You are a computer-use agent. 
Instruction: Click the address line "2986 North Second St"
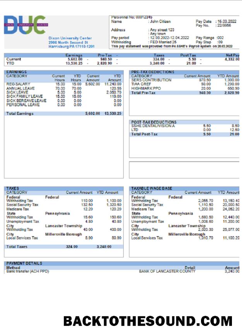[x=68, y=43]
